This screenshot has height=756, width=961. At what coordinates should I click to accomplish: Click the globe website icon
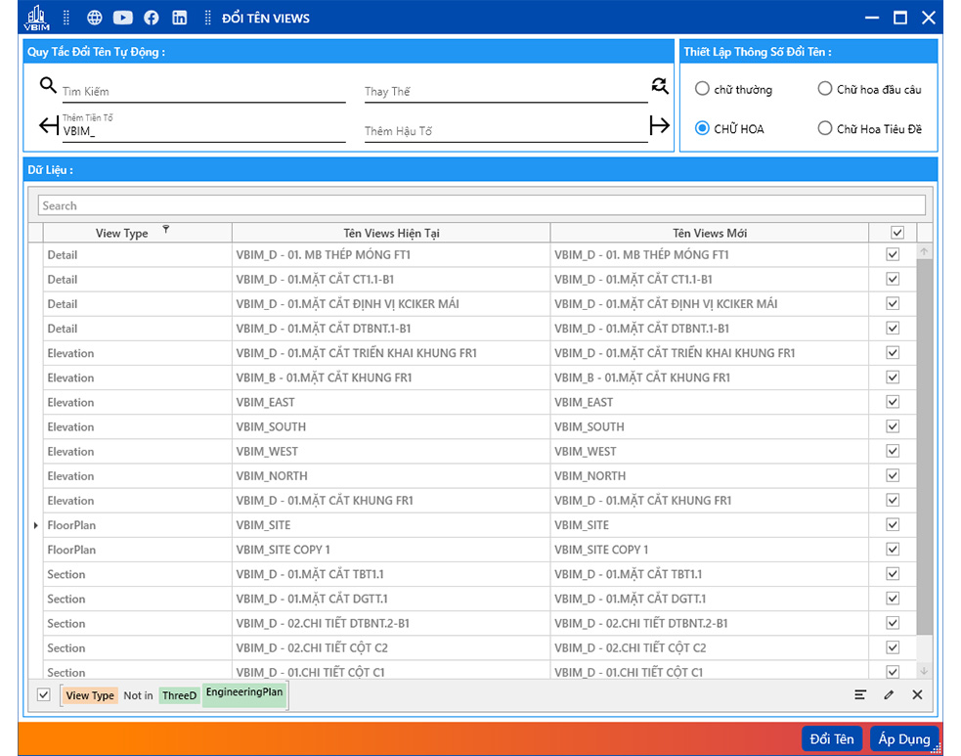click(x=95, y=18)
